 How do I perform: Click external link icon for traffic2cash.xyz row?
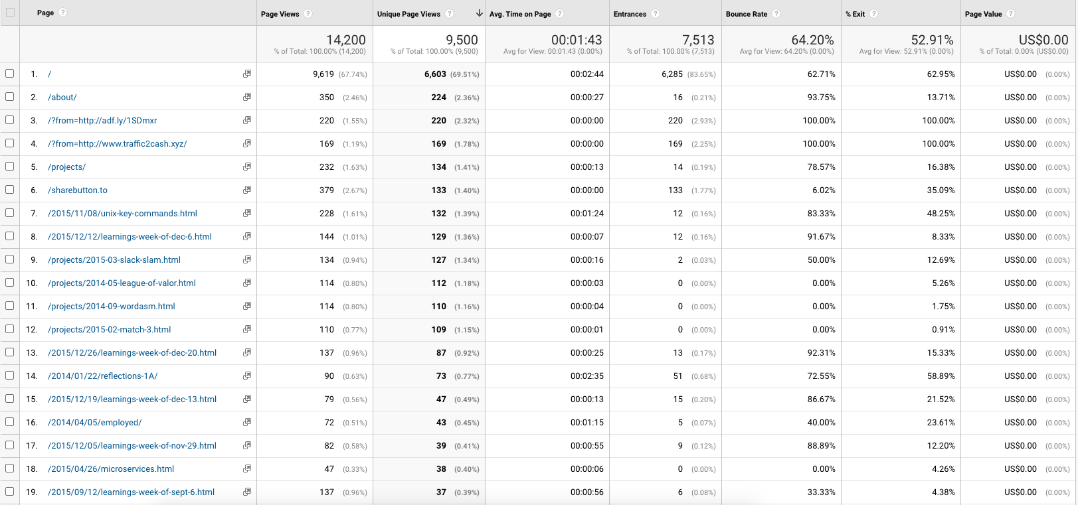point(247,143)
